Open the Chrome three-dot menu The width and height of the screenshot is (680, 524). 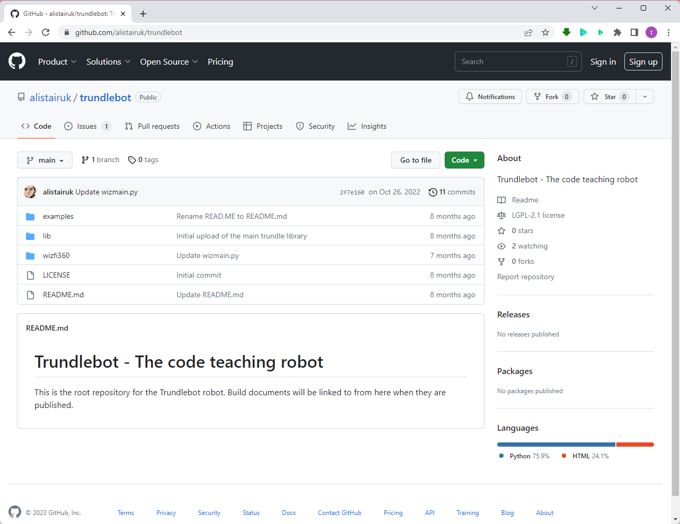669,32
